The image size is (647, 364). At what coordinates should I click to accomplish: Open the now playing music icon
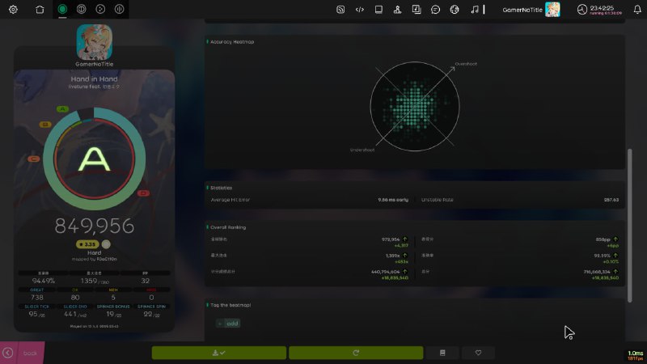(475, 10)
